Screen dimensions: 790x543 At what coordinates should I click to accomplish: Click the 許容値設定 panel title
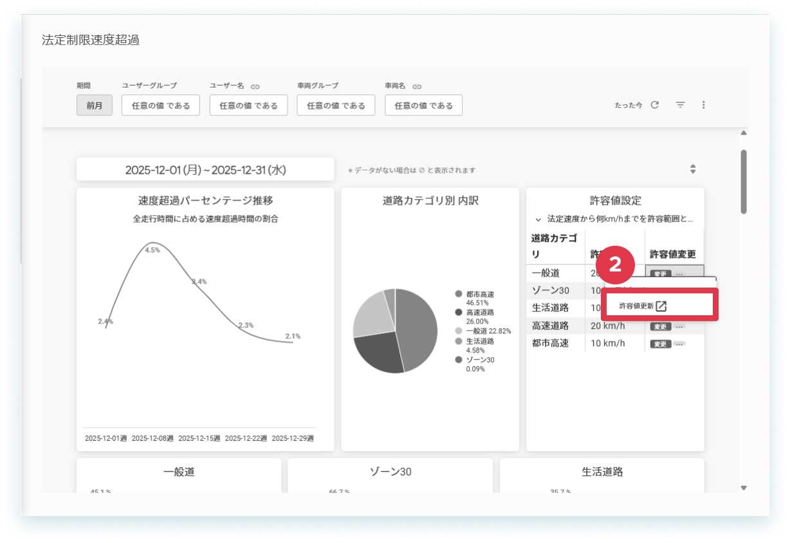click(x=615, y=201)
